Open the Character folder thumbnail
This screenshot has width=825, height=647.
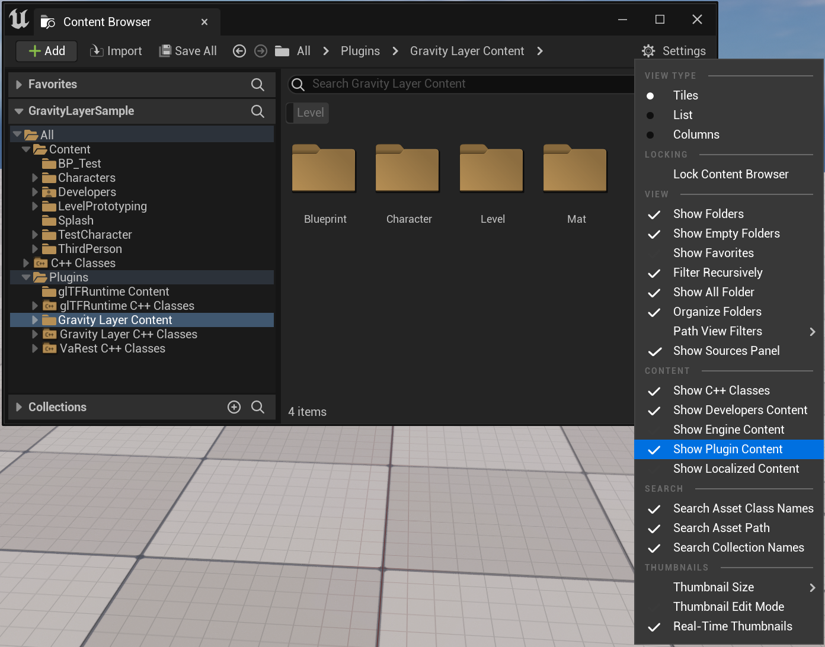[x=407, y=169]
